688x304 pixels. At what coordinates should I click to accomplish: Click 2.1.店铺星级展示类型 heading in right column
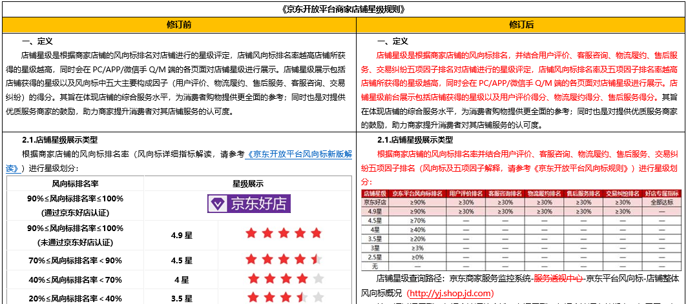(415, 140)
